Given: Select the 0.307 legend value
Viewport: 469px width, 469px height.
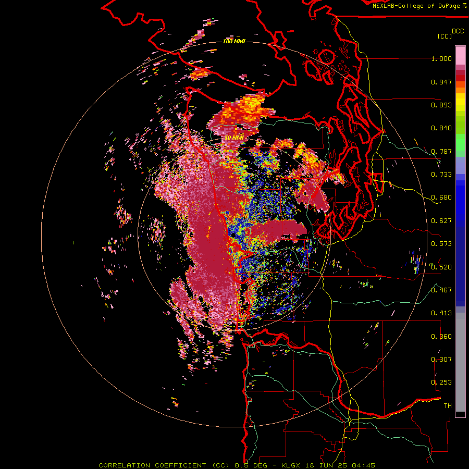Looking at the screenshot, I should (x=441, y=360).
